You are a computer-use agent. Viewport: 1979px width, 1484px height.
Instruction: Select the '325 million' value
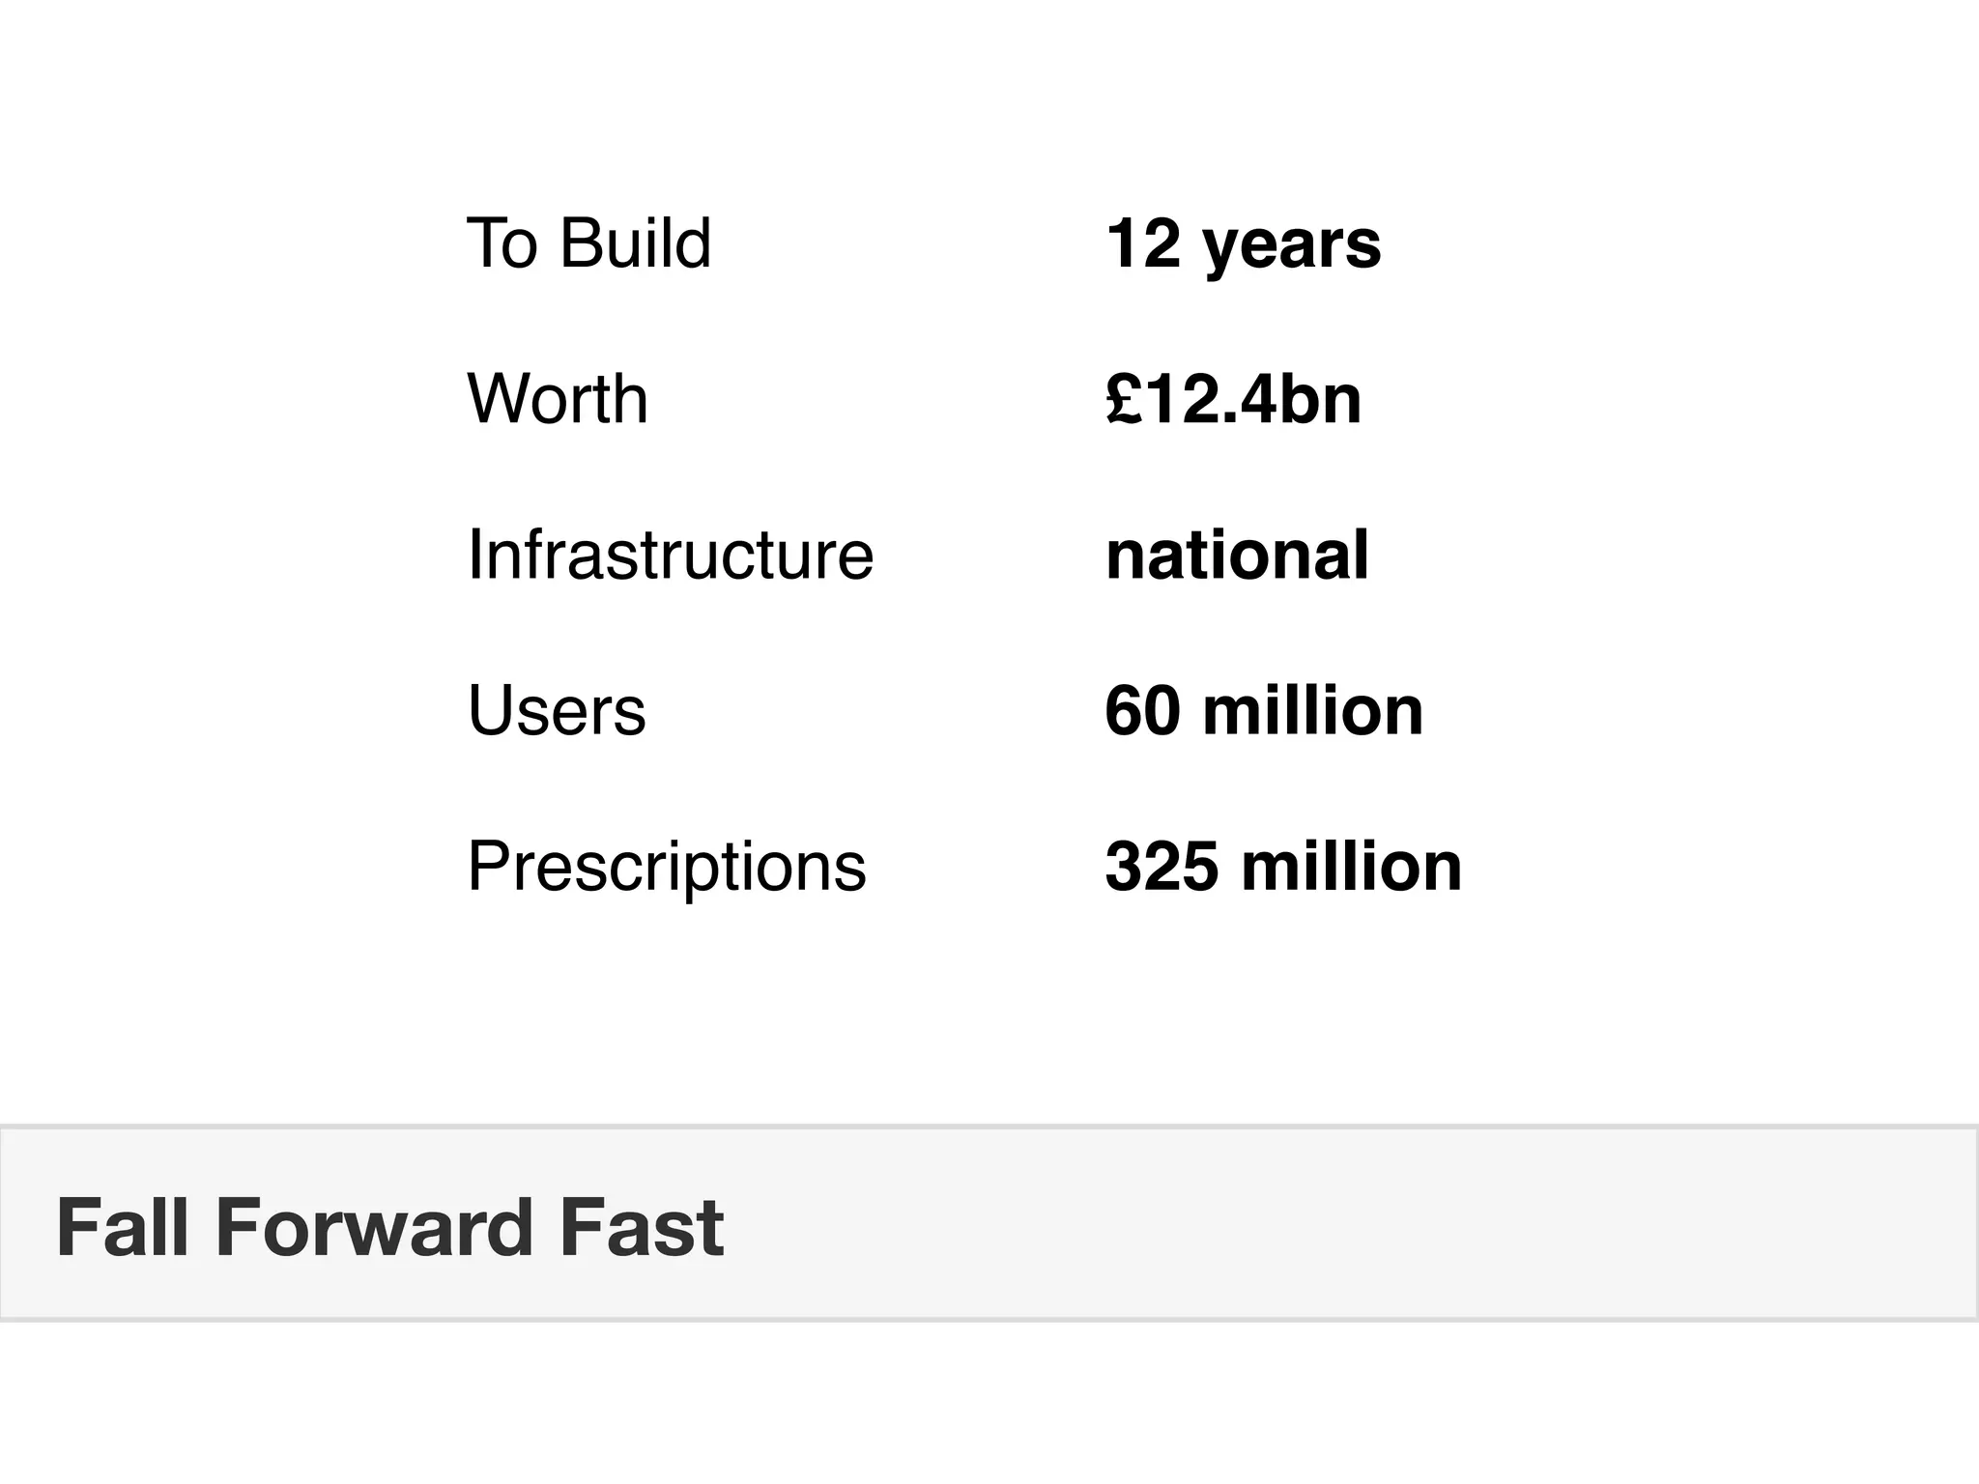click(x=1284, y=866)
